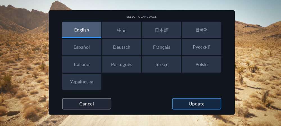Pick Русский from the language list
The width and height of the screenshot is (281, 126).
(x=201, y=47)
